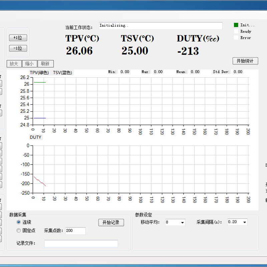Click the TPV value 26.06

(x=79, y=51)
